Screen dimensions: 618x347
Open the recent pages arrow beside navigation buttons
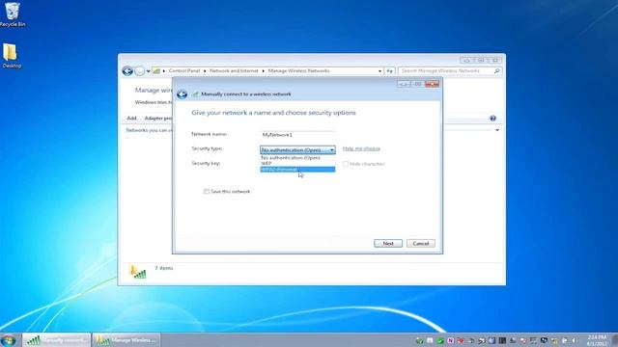148,71
